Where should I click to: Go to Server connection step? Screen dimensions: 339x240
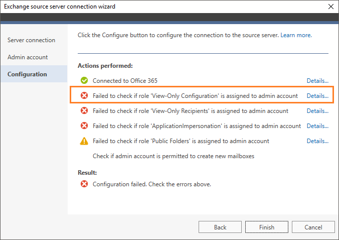[32, 40]
